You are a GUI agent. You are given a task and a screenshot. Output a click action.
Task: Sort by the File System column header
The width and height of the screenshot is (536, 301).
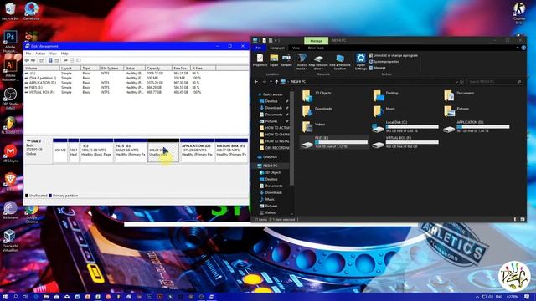(111, 69)
